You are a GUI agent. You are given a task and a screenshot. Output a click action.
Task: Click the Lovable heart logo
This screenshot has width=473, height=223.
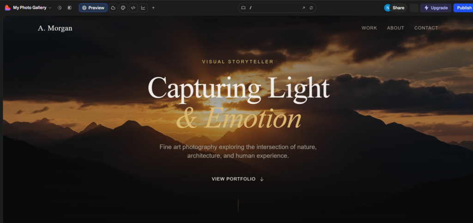click(7, 8)
